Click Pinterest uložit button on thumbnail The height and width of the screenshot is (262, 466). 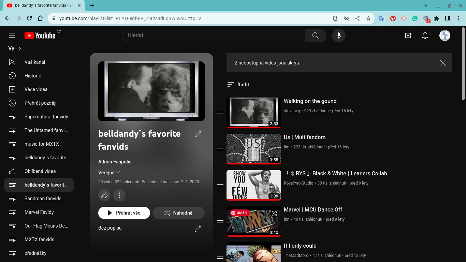[x=239, y=213]
